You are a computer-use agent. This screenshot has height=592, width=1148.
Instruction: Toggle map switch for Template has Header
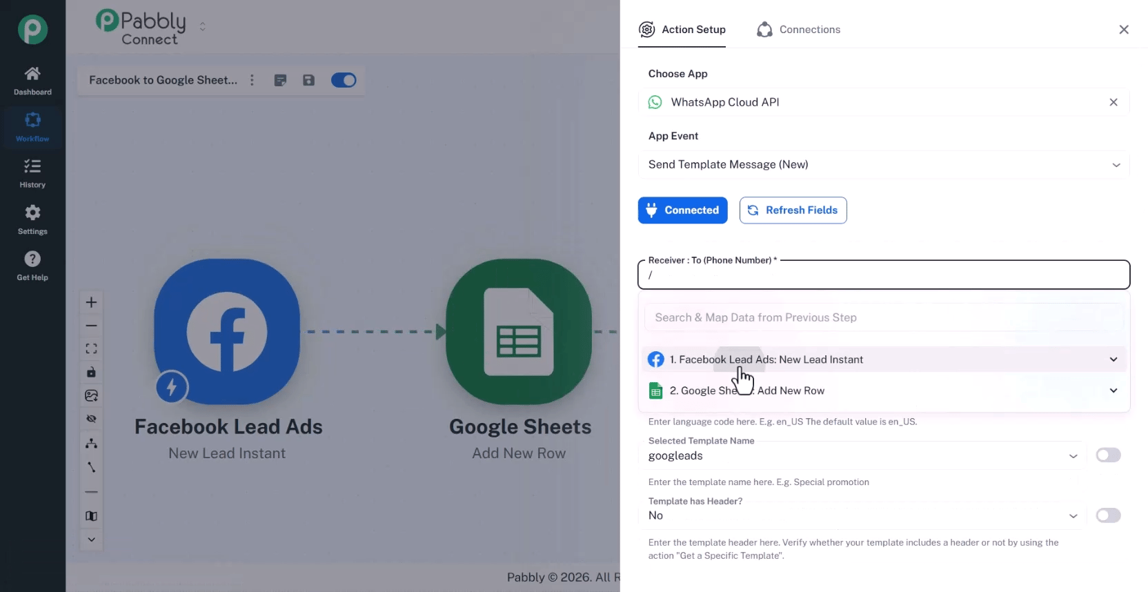pyautogui.click(x=1108, y=515)
